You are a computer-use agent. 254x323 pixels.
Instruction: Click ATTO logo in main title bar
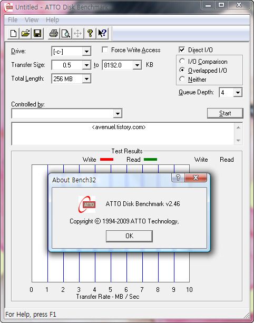(x=8, y=7)
